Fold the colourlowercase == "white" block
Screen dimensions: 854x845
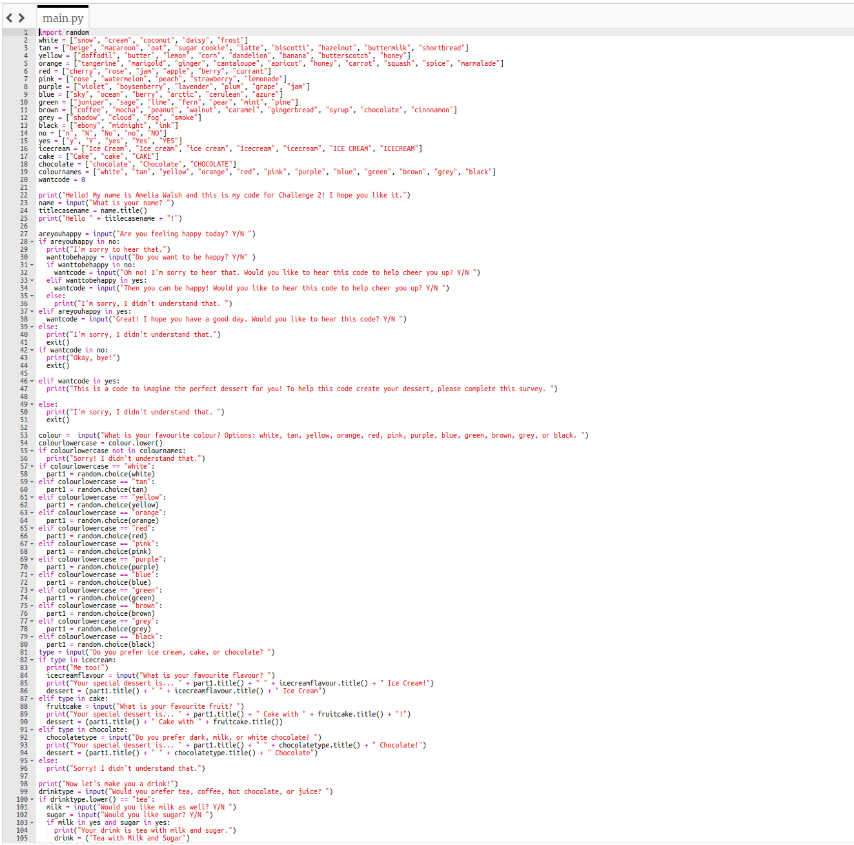[32, 467]
